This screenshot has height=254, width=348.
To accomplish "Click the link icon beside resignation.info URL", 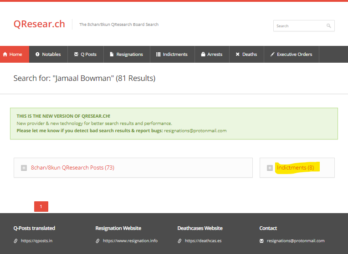I will point(97,241).
